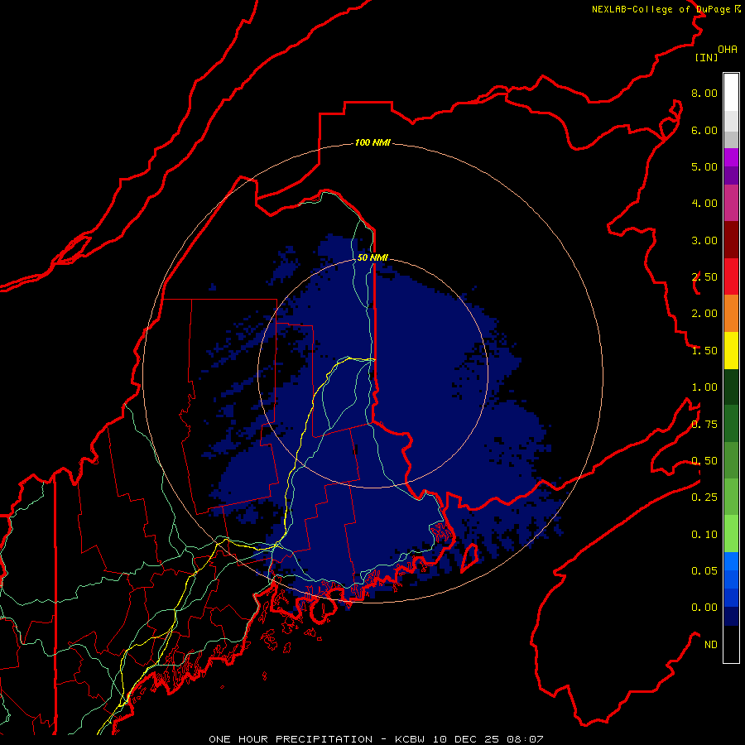Pick the yellow swatch at 1.50
This screenshot has width=745, height=745.
[x=731, y=350]
